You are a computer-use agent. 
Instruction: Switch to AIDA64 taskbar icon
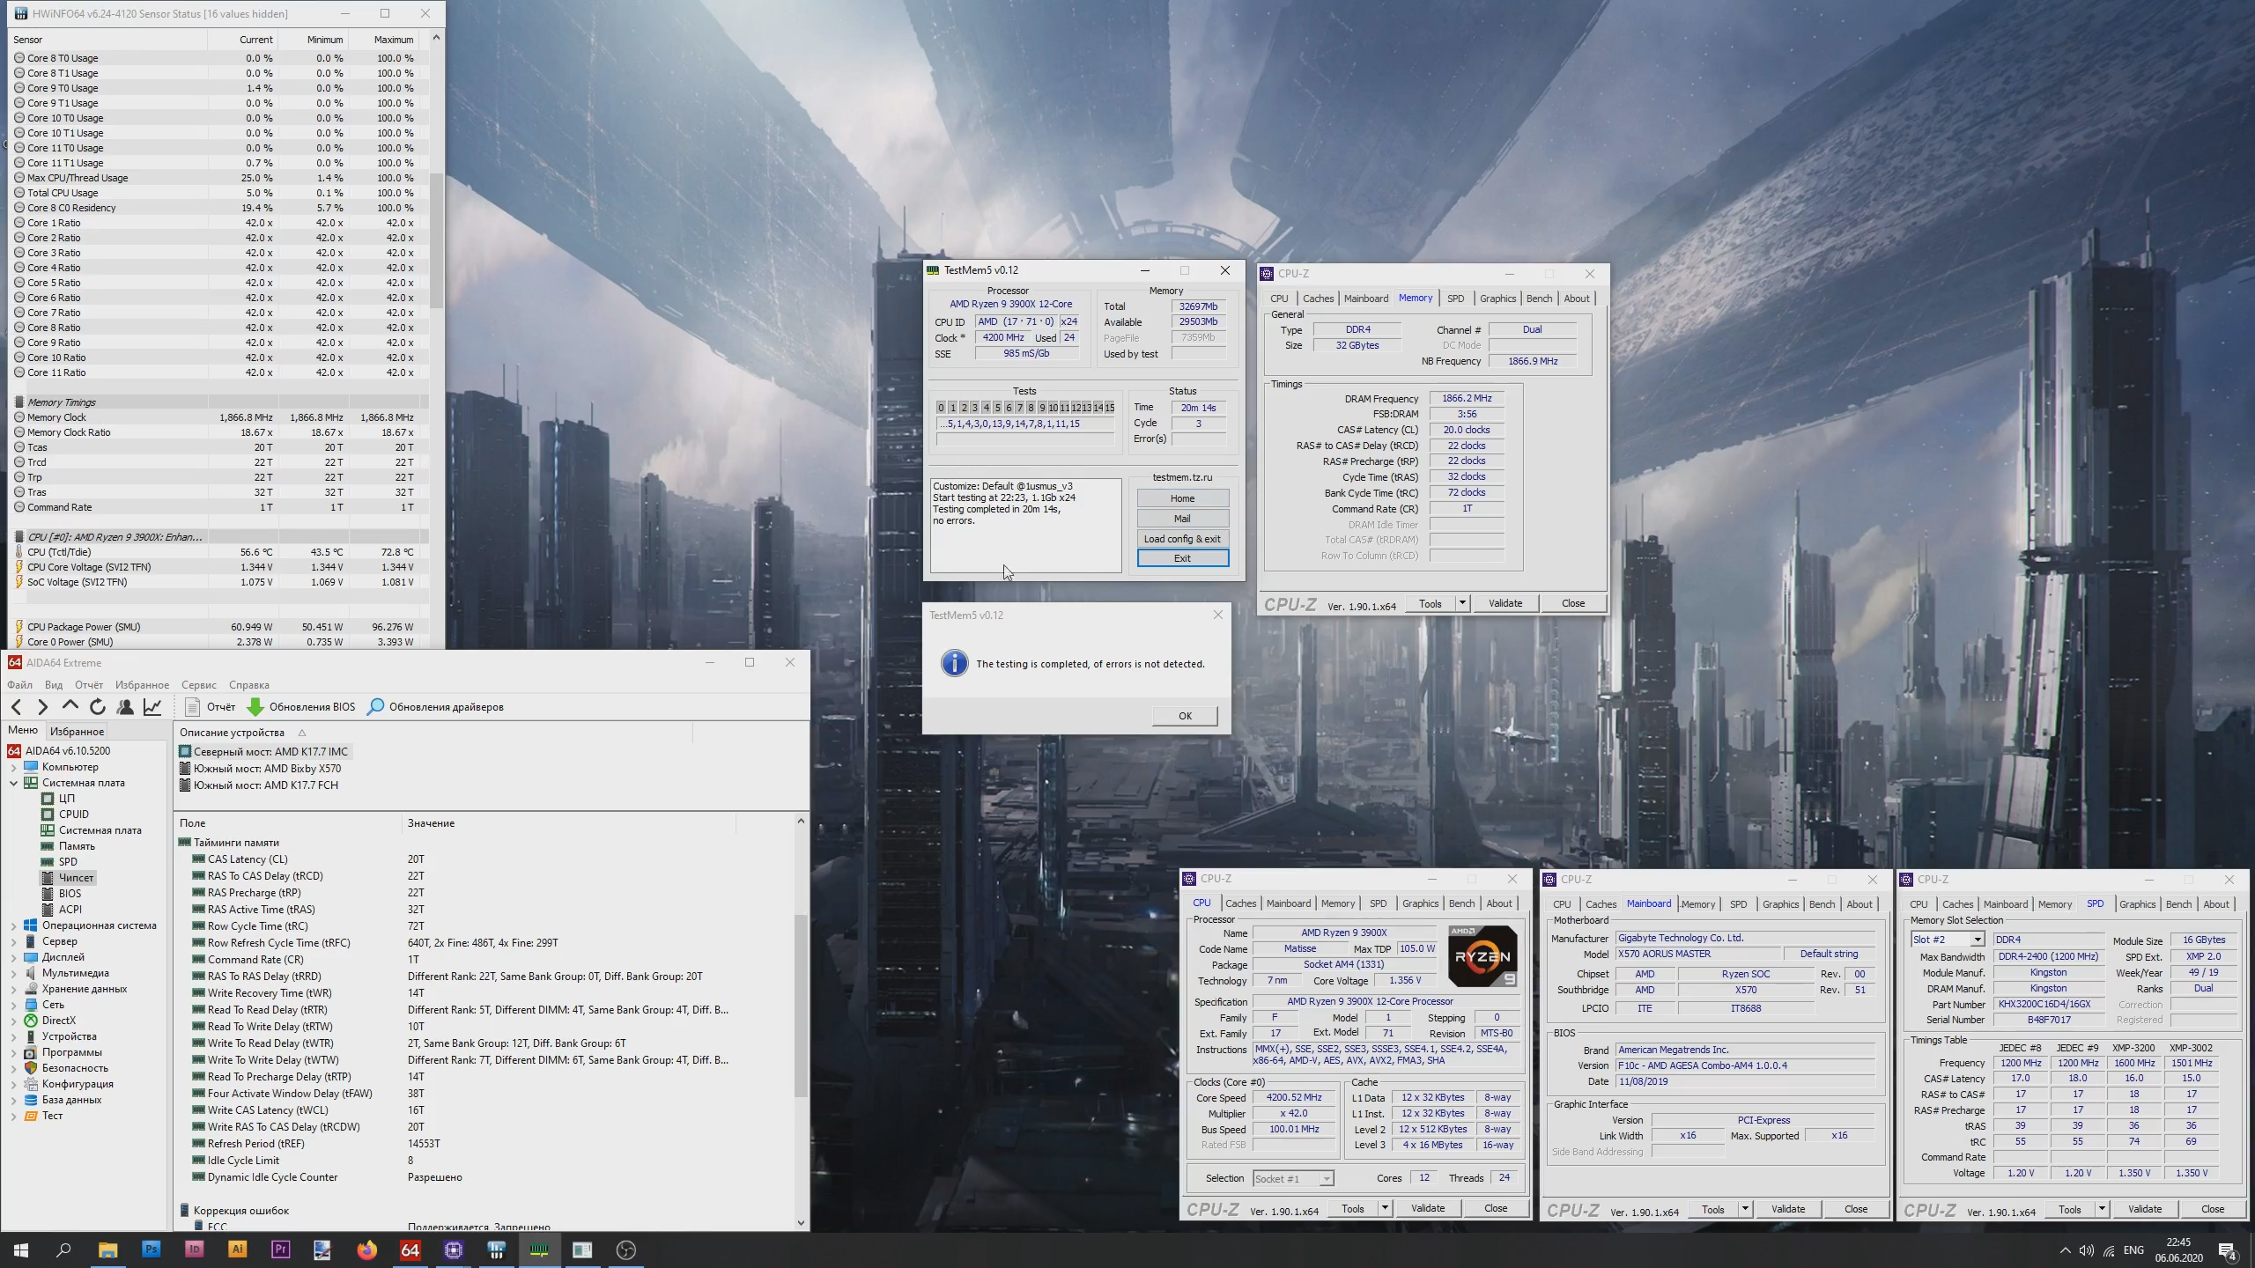410,1250
